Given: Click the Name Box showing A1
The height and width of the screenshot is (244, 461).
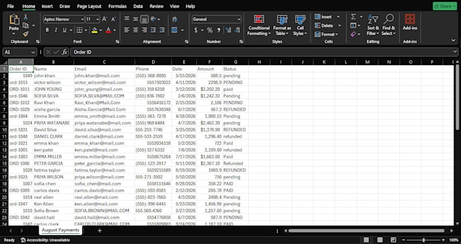Looking at the screenshot, I should (x=19, y=52).
